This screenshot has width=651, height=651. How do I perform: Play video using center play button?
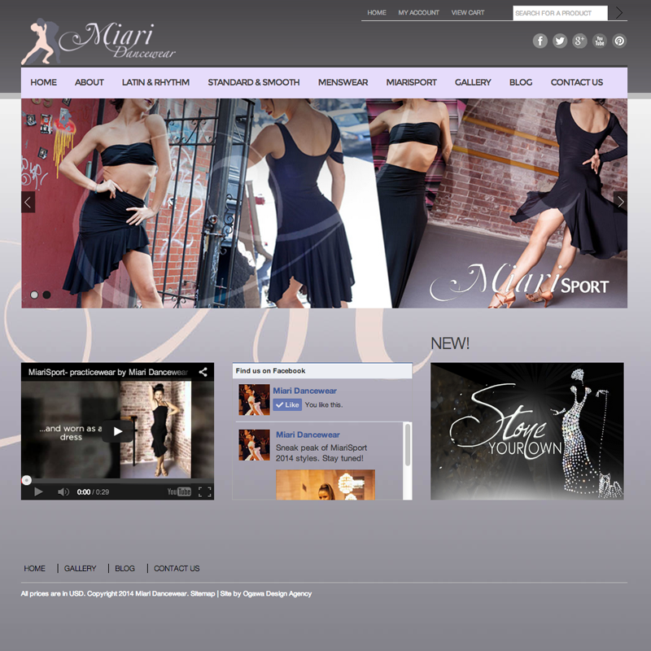[x=117, y=431]
